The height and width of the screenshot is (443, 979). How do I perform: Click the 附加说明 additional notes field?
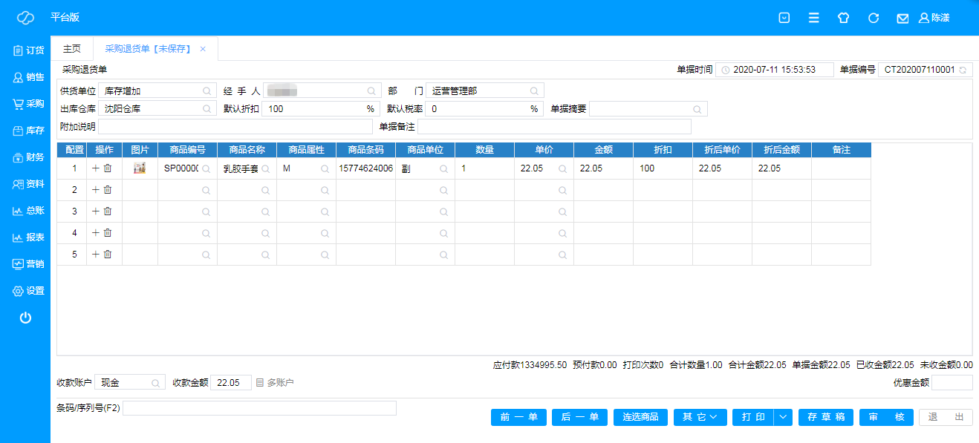(235, 127)
